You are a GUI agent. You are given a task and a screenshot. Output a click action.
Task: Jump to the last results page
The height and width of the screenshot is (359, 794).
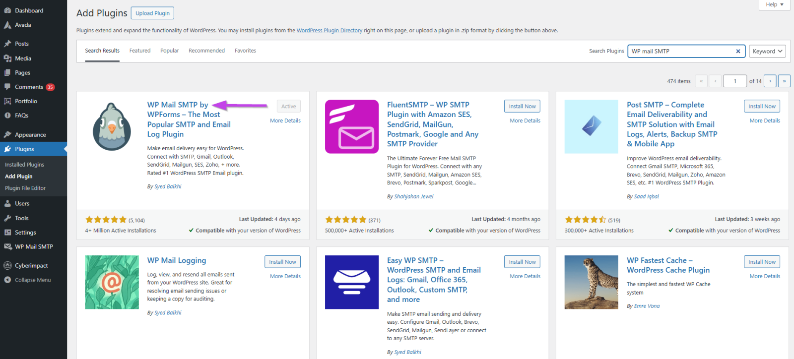784,81
